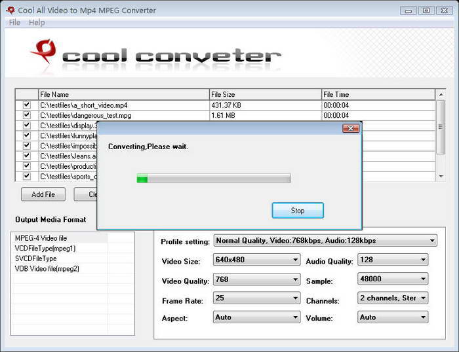Image resolution: width=459 pixels, height=352 pixels.
Task: Select the a_short_video.mp4 file name
Action: click(84, 105)
